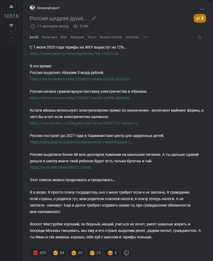Viewport: 213px width, 261px height.
Task: Toggle the reaction showing 60
Action: coord(77,253)
